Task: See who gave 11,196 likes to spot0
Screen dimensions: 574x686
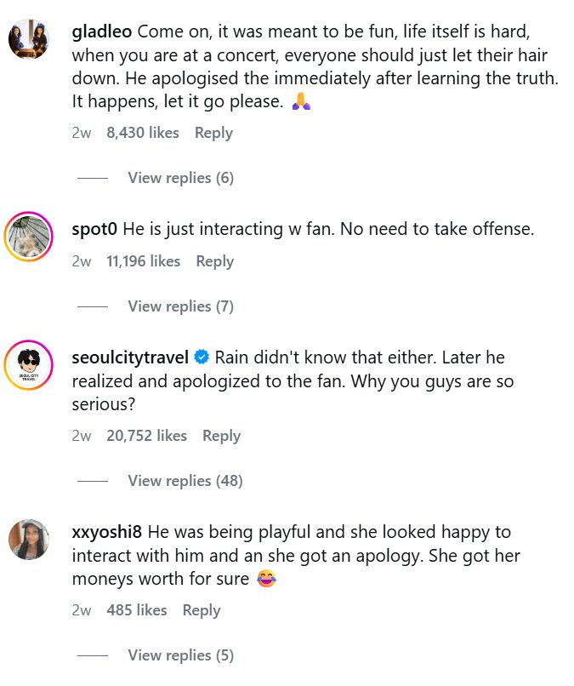Action: (x=143, y=261)
